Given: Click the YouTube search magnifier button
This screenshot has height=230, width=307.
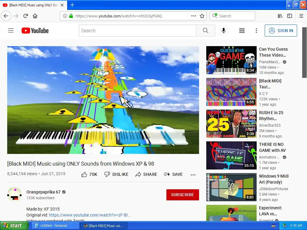Looking at the screenshot, I should (206, 31).
